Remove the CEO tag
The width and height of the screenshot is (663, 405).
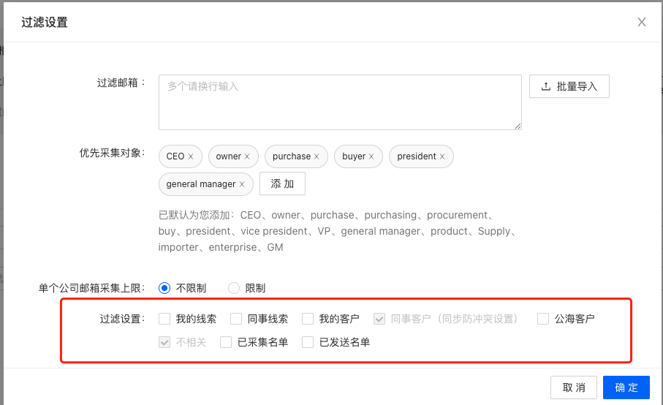point(191,156)
